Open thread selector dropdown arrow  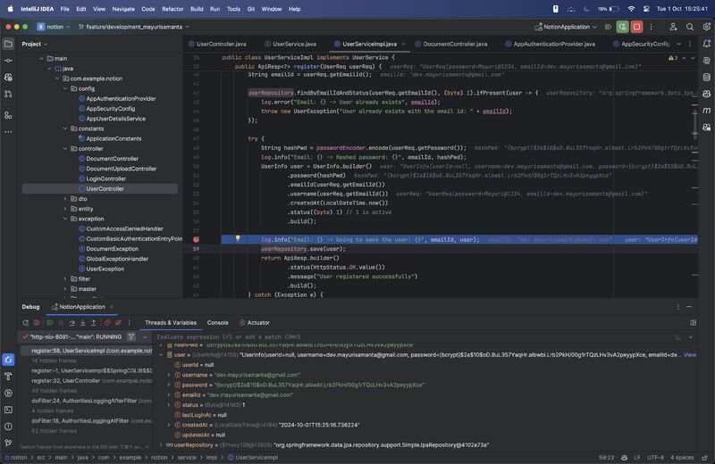pyautogui.click(x=145, y=337)
